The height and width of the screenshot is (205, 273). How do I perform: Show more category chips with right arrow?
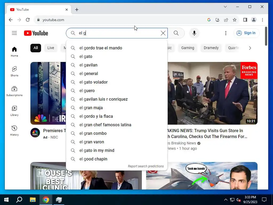click(x=250, y=48)
